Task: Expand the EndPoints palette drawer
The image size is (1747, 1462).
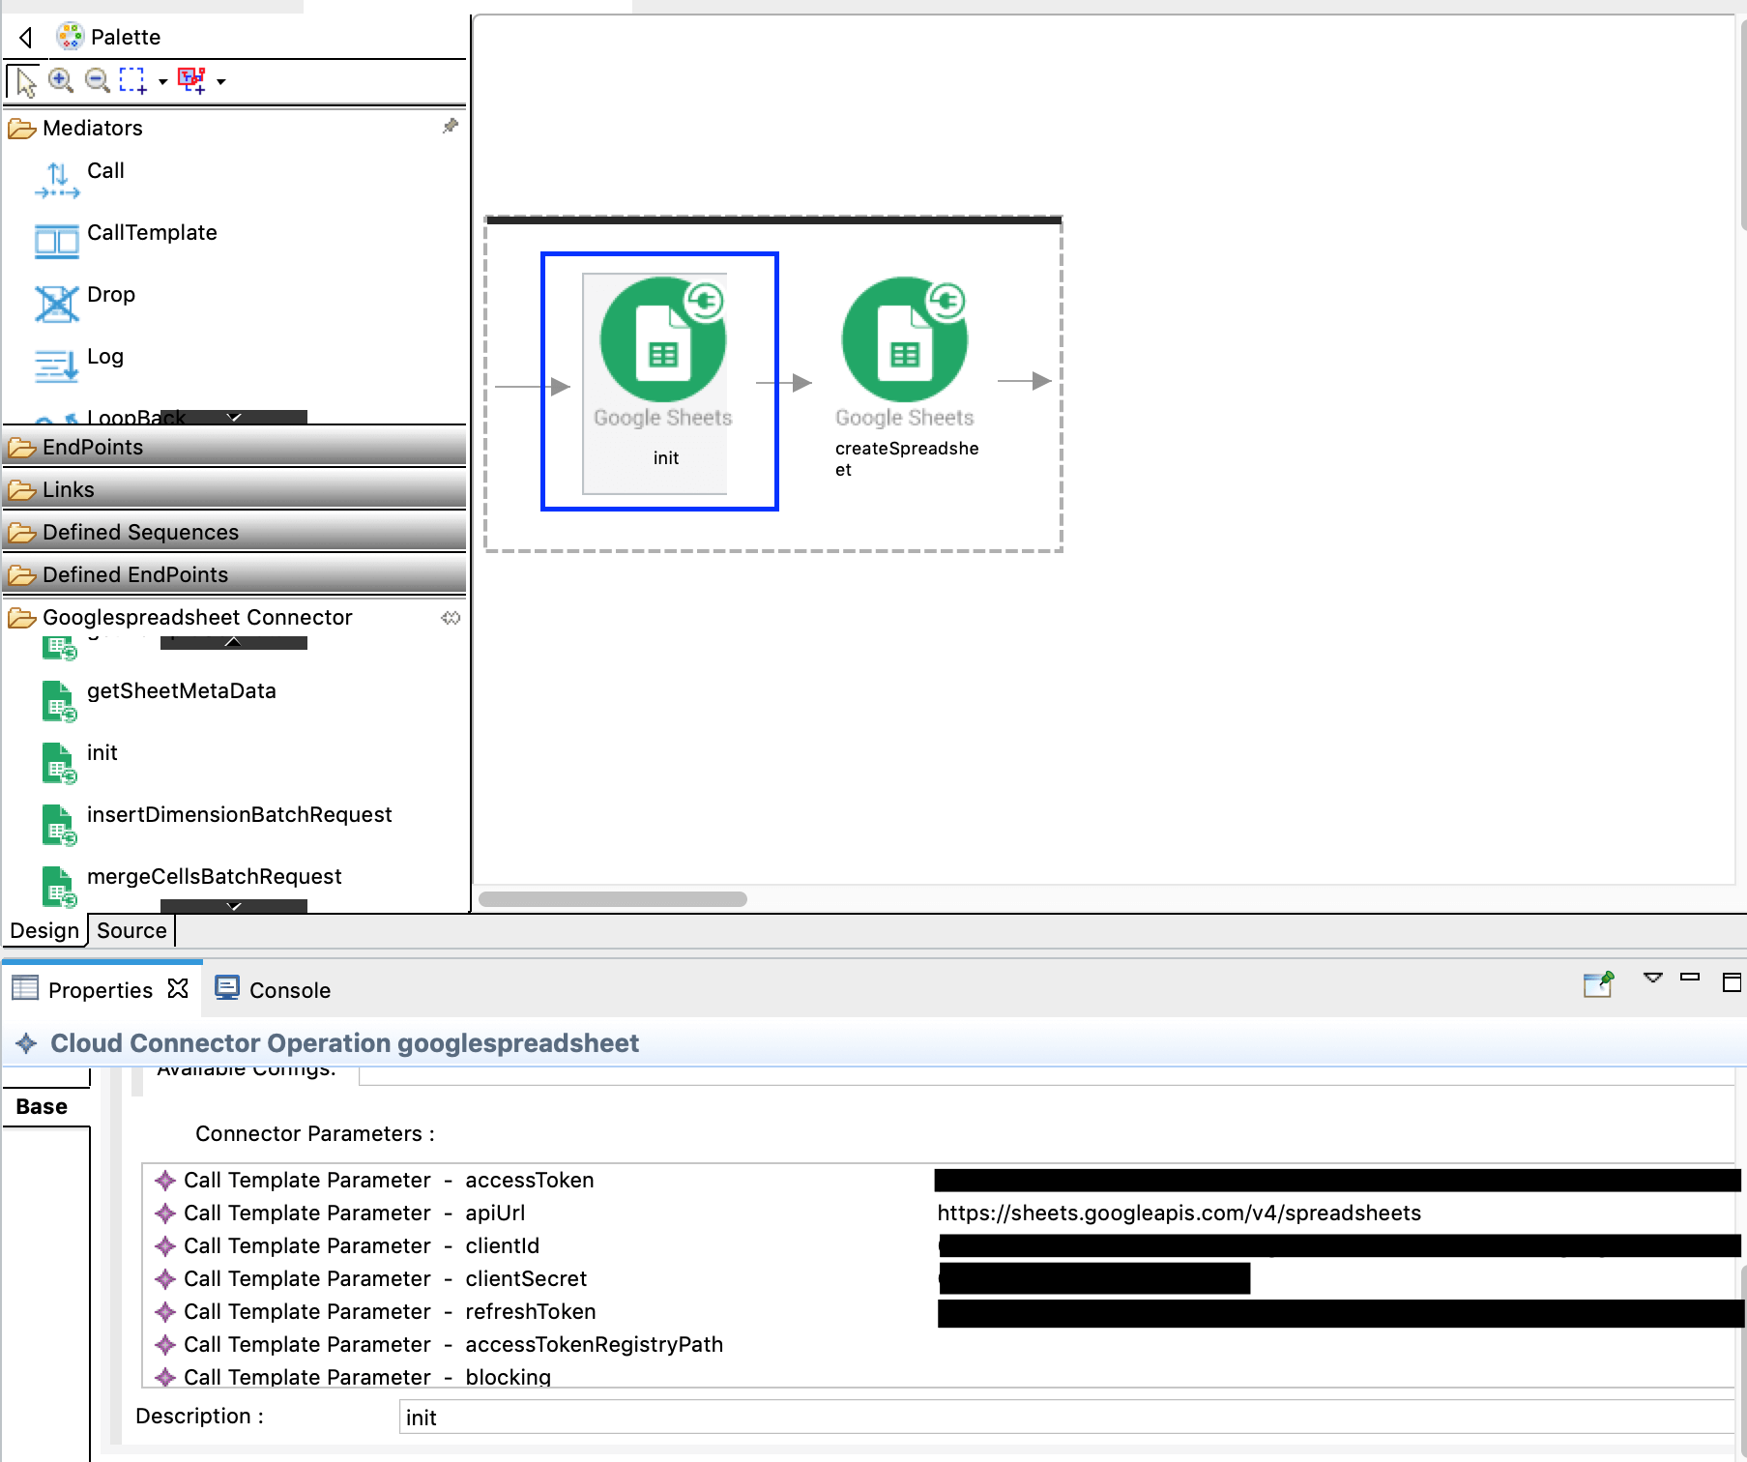Action: [x=234, y=447]
